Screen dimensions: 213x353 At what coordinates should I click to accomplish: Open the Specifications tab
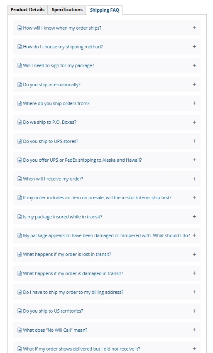(67, 10)
